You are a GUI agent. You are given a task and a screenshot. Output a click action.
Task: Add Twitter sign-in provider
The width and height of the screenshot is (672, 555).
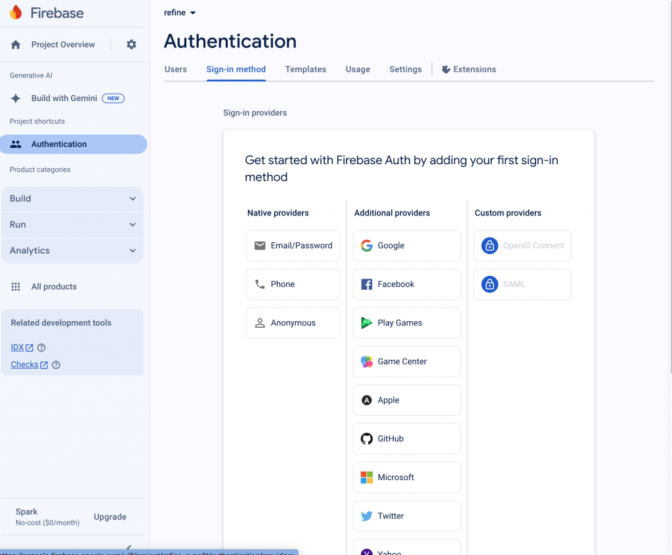pos(407,516)
